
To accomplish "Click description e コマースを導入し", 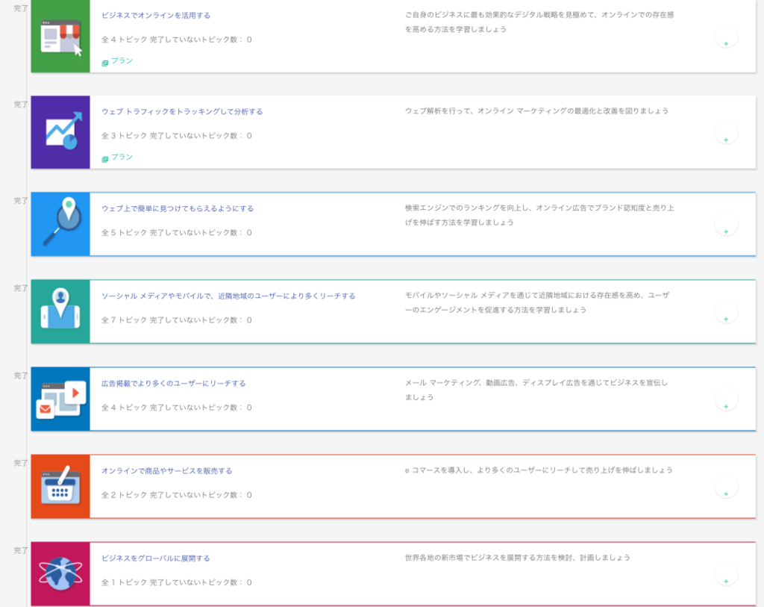I will tap(539, 470).
